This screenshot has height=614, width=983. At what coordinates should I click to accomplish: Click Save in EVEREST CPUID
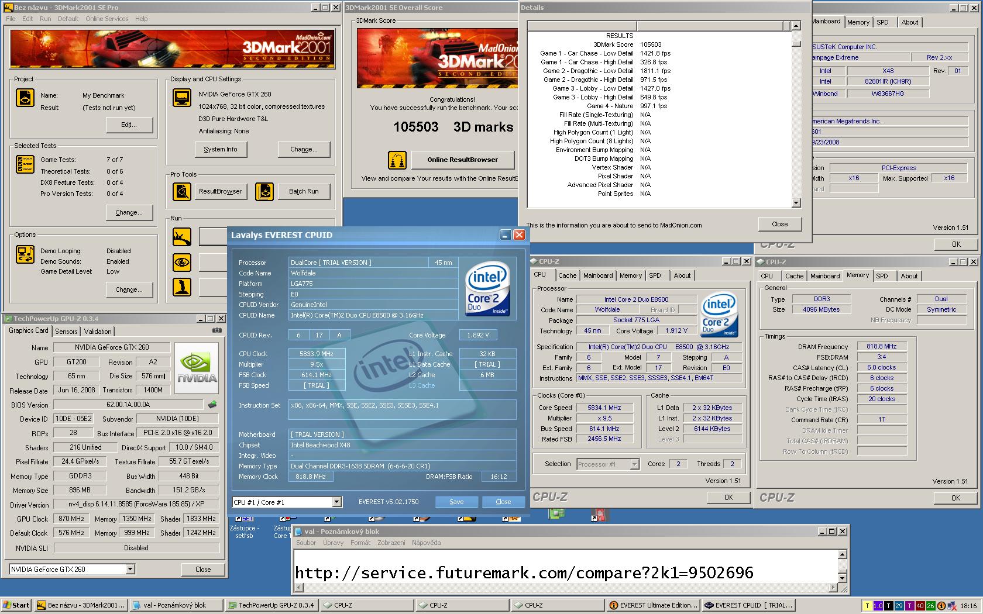coord(456,502)
